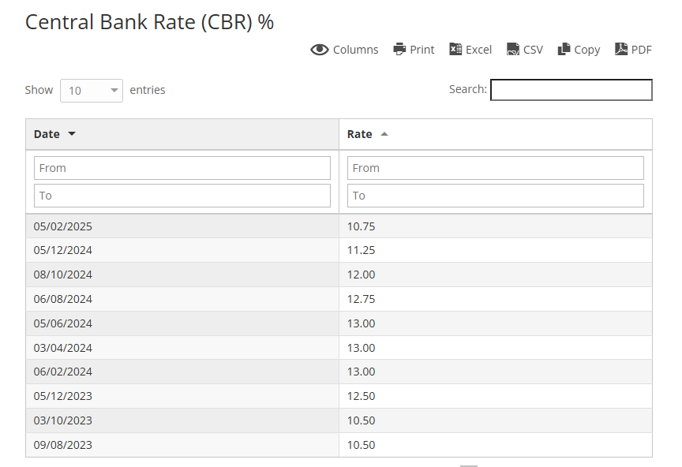Select date cell 09/08/2023
682x467 pixels.
182,445
